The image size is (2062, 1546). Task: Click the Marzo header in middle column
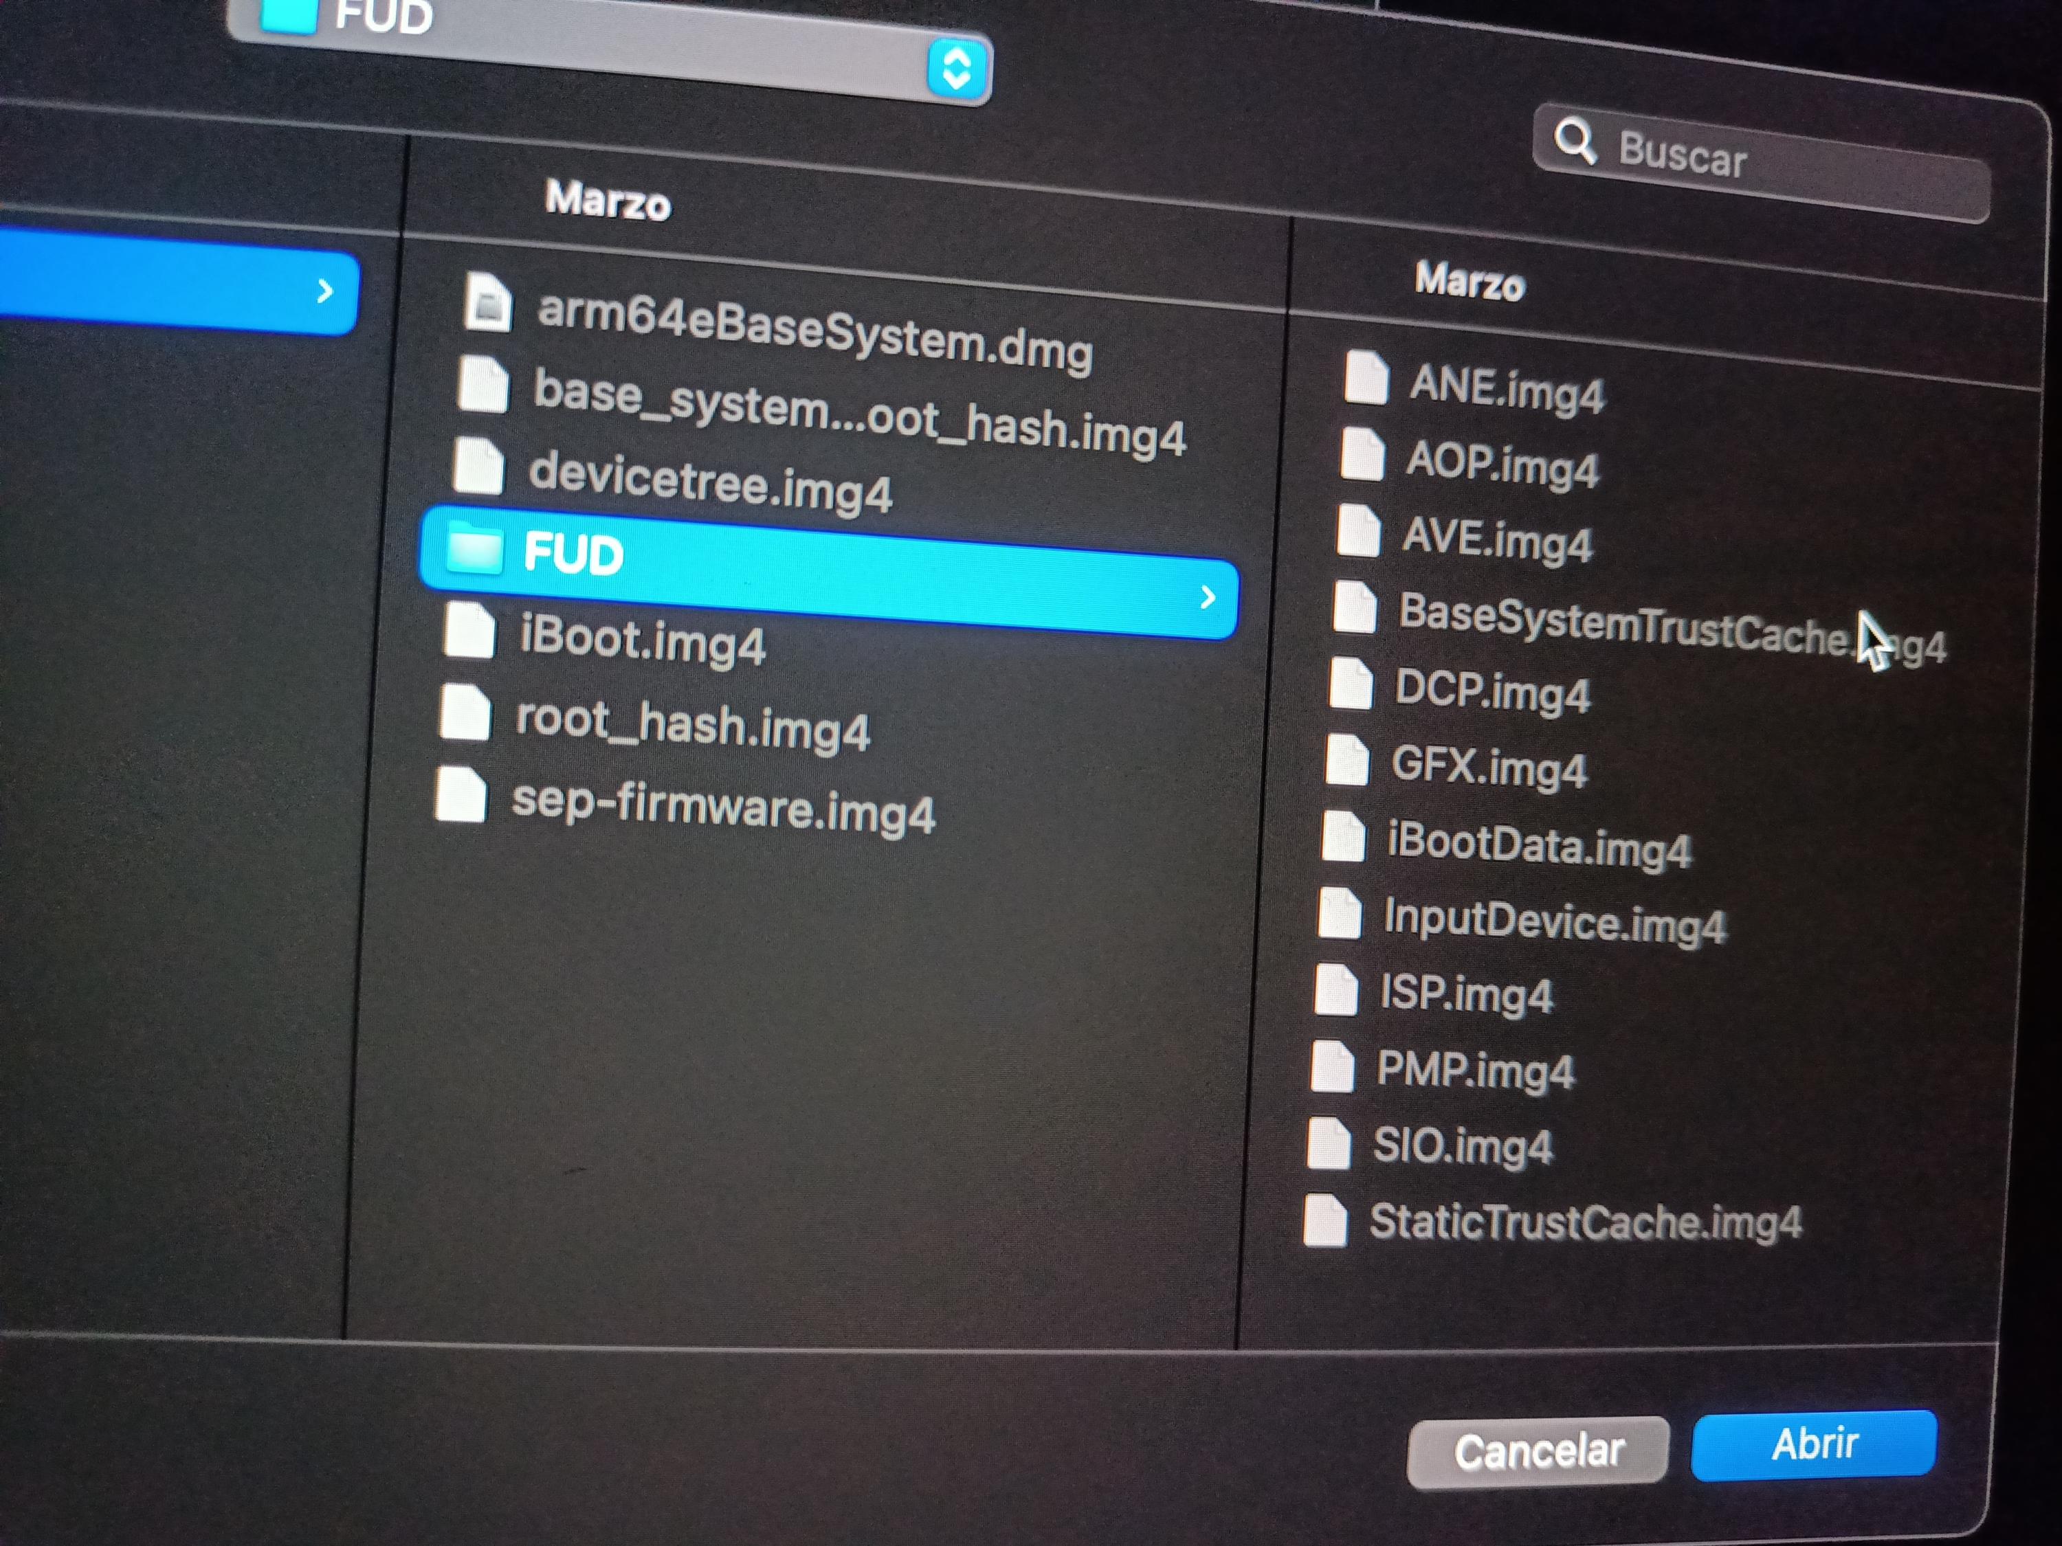tap(608, 199)
